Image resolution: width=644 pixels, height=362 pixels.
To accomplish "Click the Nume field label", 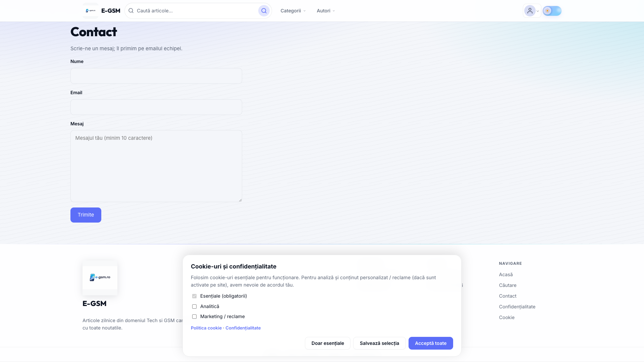I will pyautogui.click(x=77, y=61).
